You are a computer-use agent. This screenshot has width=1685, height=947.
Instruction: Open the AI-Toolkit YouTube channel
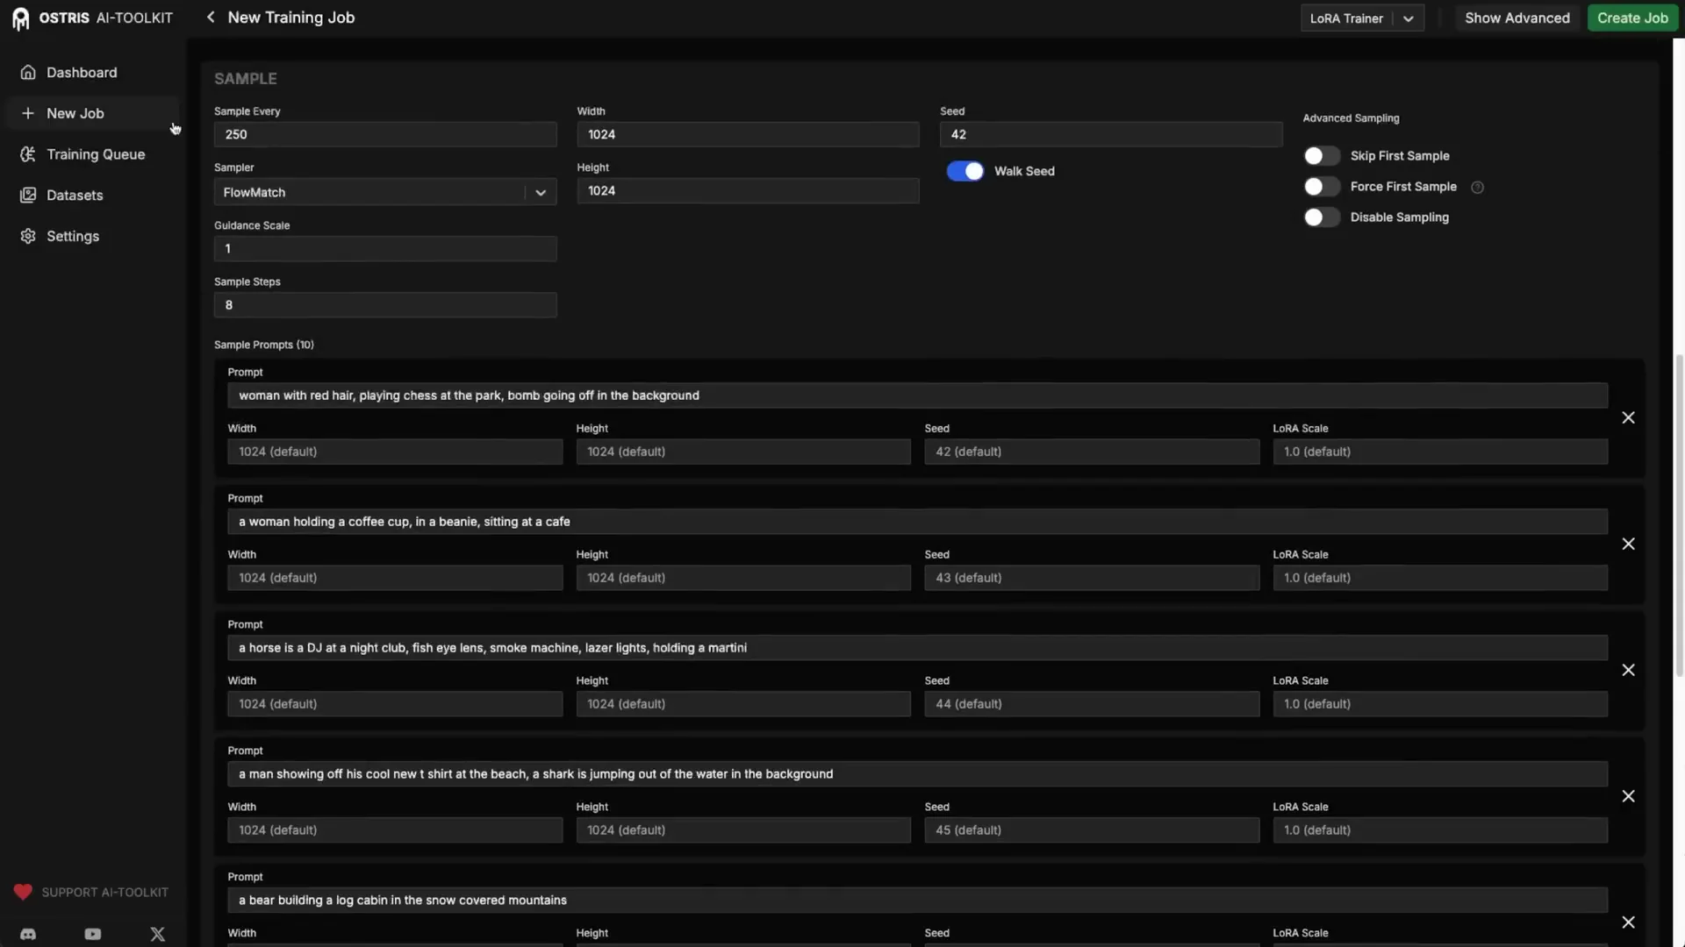[x=92, y=933]
